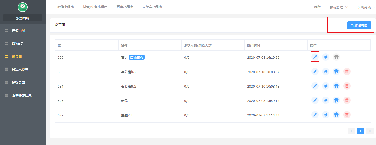Click the name 主题7.8 in the table

pyautogui.click(x=127, y=115)
